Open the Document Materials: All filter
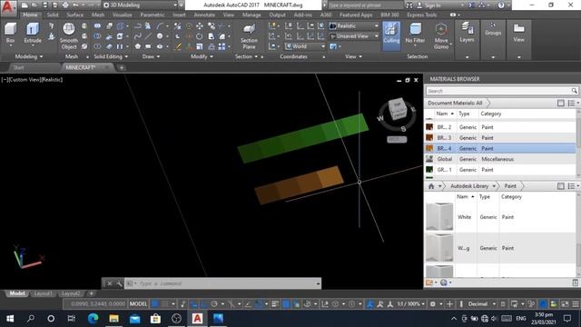The width and height of the screenshot is (581, 327). click(x=457, y=103)
